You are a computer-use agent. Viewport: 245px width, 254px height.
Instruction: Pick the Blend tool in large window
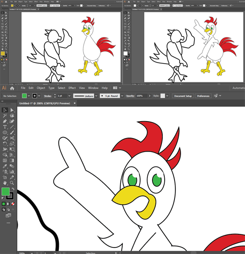pyautogui.click(x=12, y=166)
